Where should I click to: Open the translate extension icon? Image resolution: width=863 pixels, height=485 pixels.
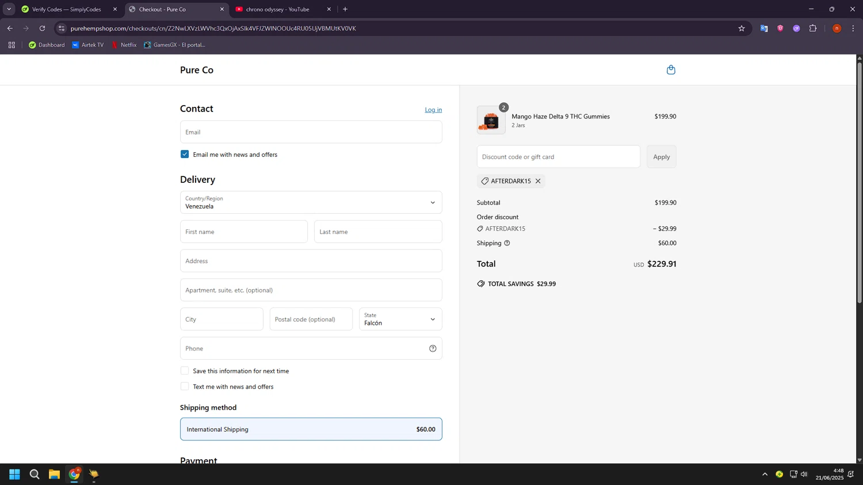[x=764, y=28]
